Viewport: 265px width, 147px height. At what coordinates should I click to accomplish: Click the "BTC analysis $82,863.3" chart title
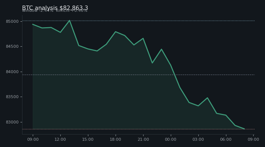point(55,8)
